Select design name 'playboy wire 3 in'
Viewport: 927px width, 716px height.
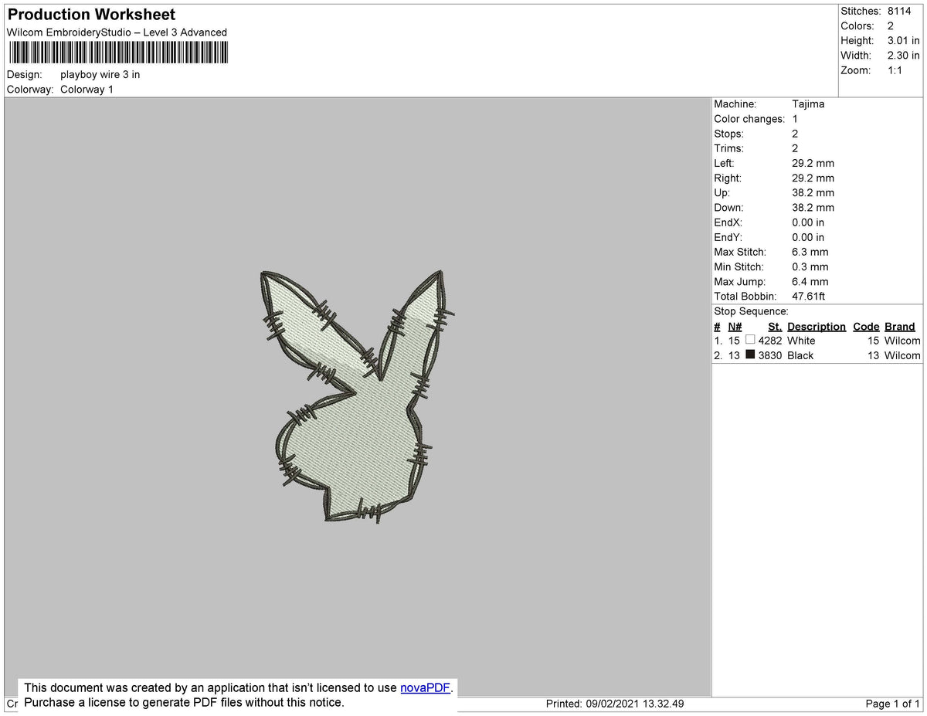pos(100,75)
